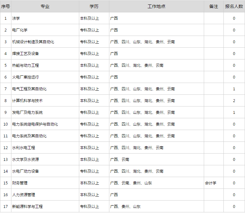
Task: Click the 贵州 link in 热能与动力工程 row
Action: (x=148, y=65)
